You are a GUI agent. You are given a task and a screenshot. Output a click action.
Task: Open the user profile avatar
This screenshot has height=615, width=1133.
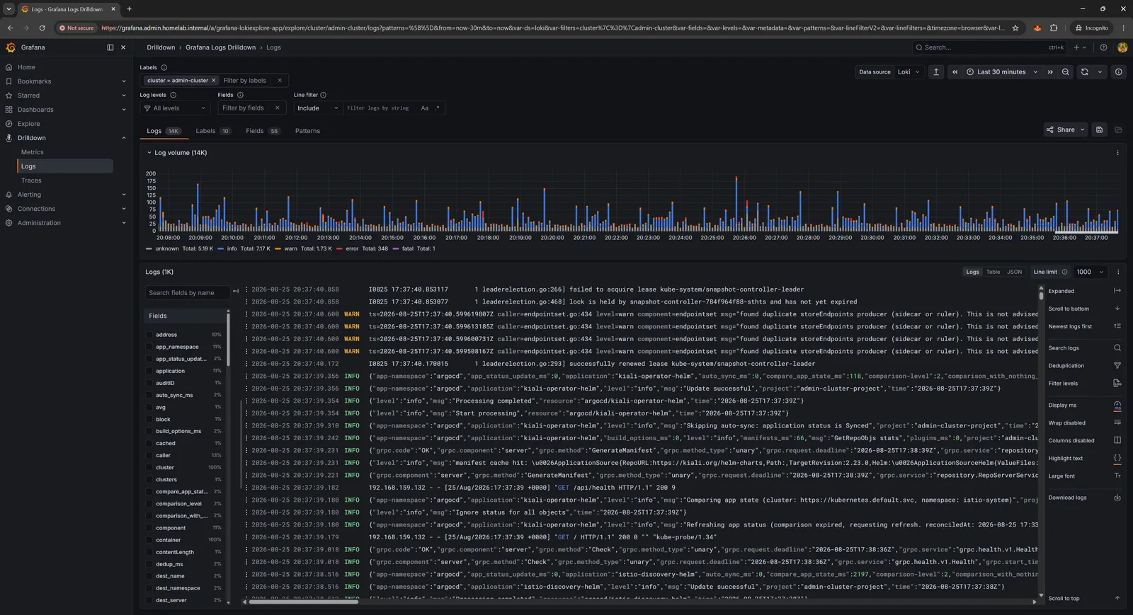coord(1122,47)
